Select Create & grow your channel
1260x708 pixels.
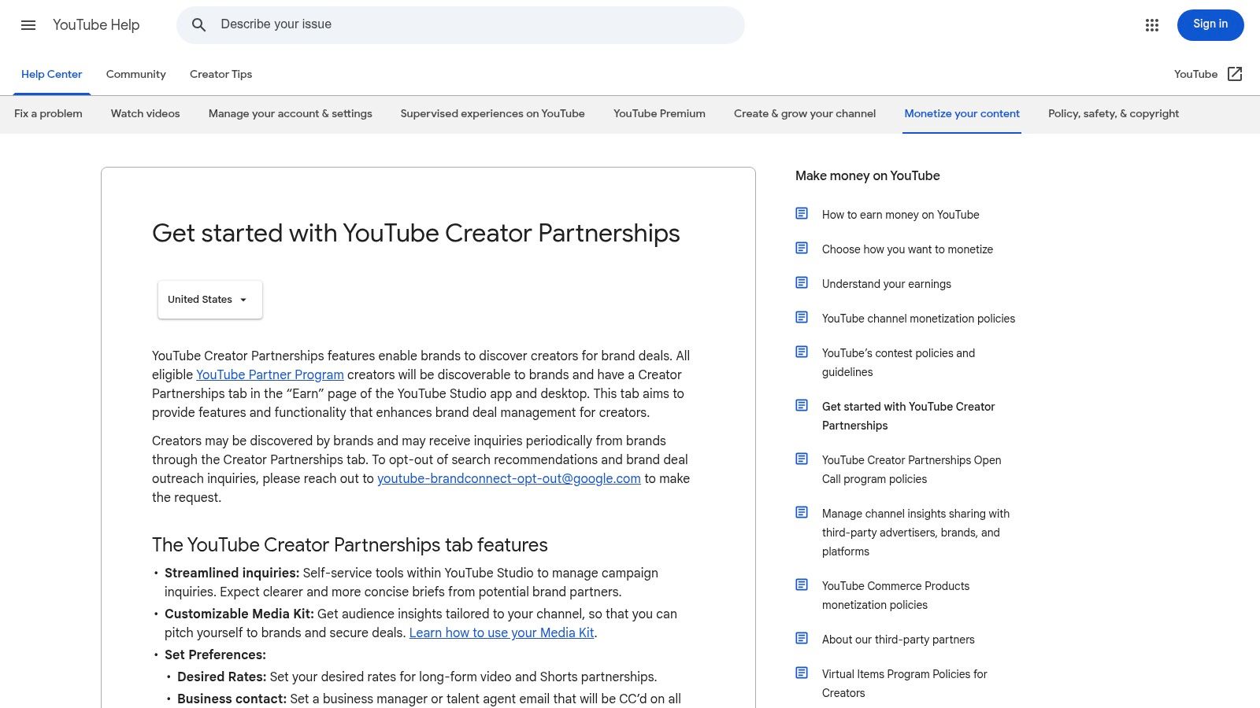click(x=805, y=113)
